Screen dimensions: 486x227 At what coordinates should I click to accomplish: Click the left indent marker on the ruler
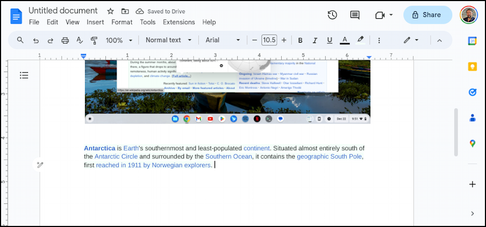tap(83, 57)
